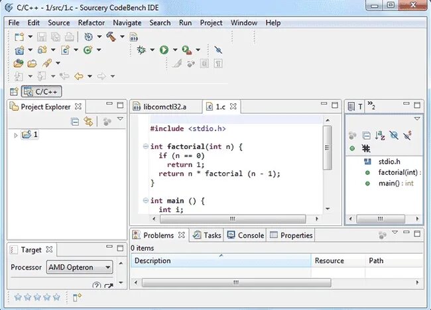Toggle Hide Static Members in Outline

[407, 135]
